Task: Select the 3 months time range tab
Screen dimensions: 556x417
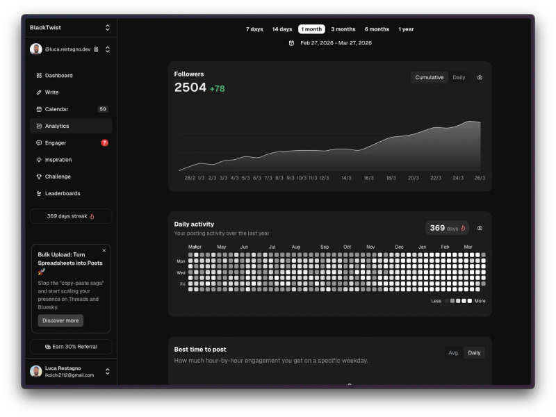Action: (x=343, y=28)
